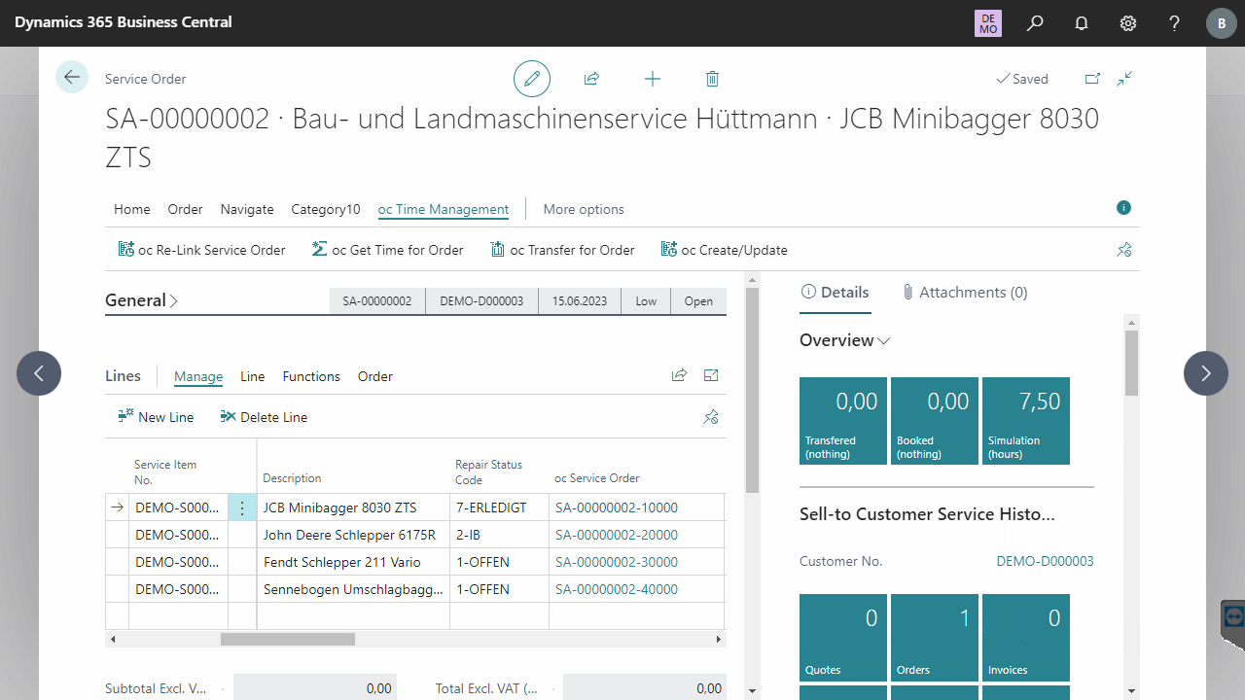Switch to the Details tab
The width and height of the screenshot is (1245, 700).
tap(835, 292)
